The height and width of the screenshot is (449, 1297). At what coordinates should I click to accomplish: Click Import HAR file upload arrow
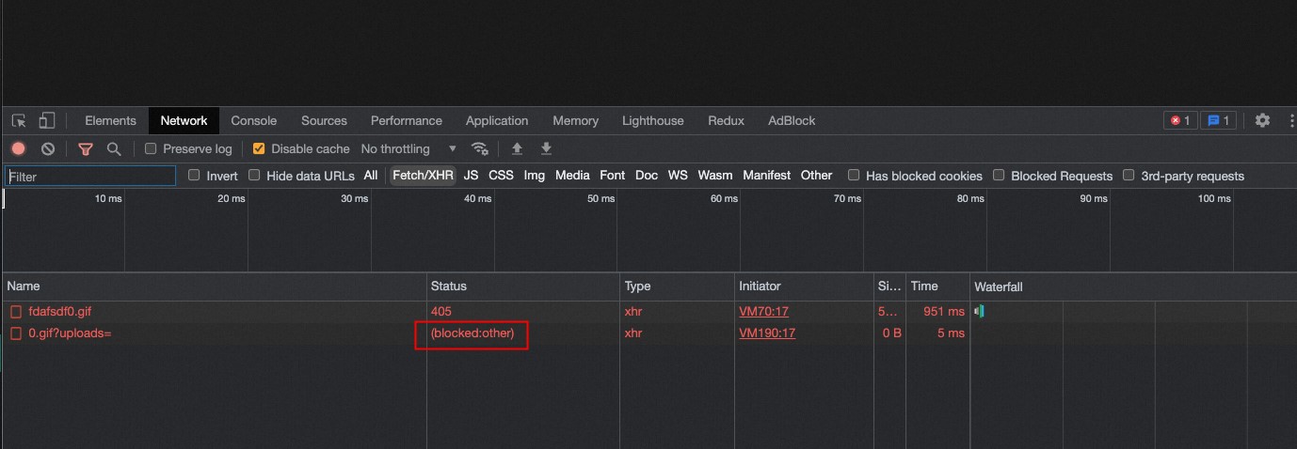pyautogui.click(x=516, y=148)
